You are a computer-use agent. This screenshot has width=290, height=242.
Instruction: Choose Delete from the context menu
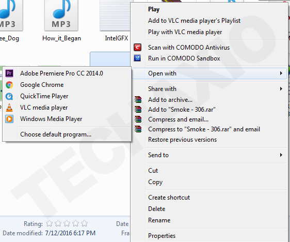coord(209,209)
